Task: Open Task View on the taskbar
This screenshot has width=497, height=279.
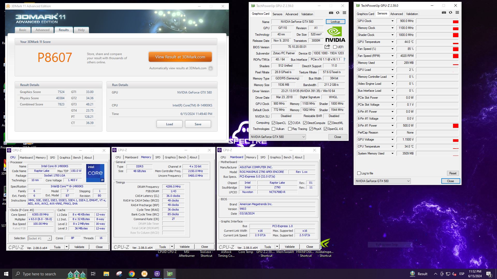Action: pos(93,274)
